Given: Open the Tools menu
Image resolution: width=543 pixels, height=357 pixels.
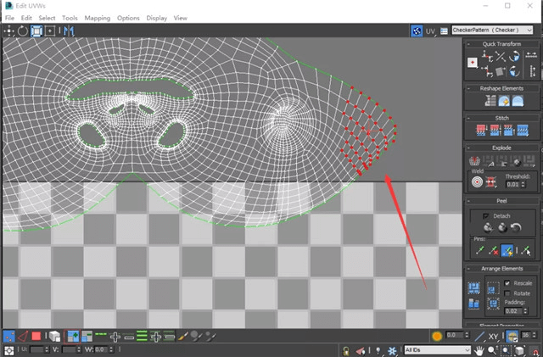Looking at the screenshot, I should pyautogui.click(x=70, y=18).
